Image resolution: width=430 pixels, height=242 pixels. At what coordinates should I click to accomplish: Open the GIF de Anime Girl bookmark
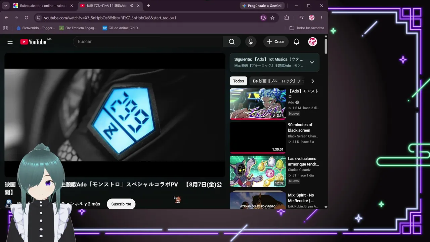121,28
